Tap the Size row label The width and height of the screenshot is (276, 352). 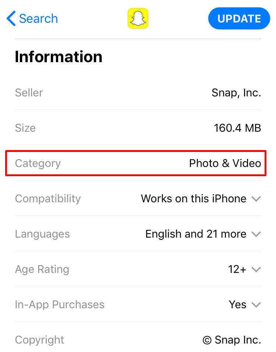[25, 128]
